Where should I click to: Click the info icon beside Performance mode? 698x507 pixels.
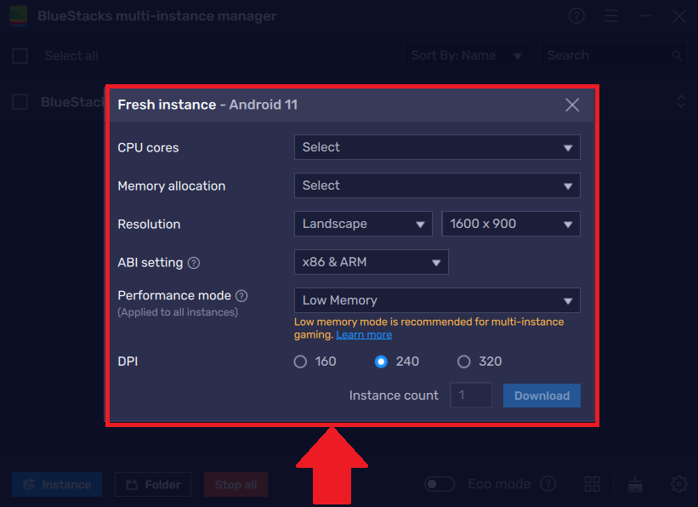242,295
